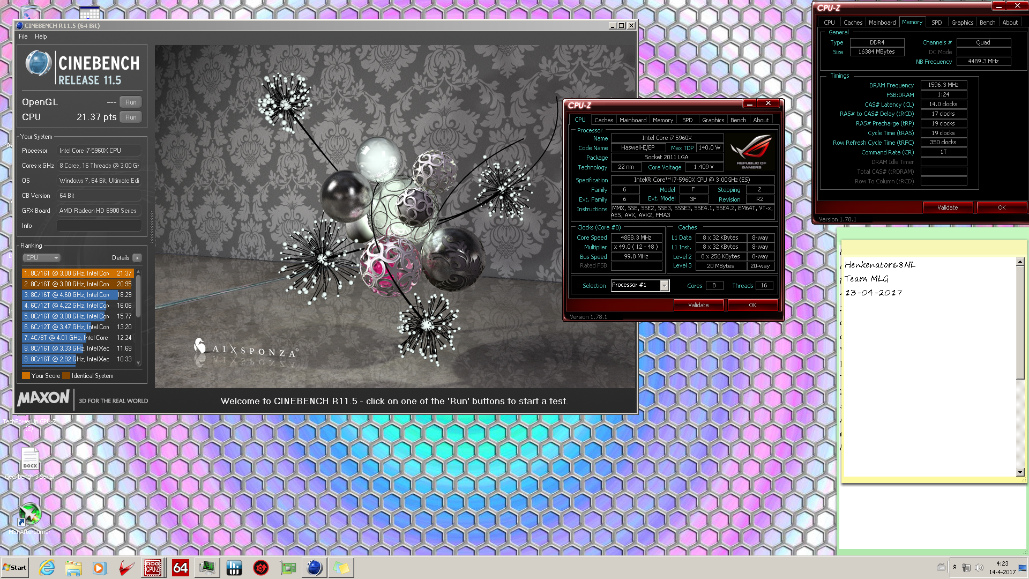Viewport: 1029px width, 579px height.
Task: Click the red ASUS ROG wing taskbar icon
Action: tap(126, 568)
